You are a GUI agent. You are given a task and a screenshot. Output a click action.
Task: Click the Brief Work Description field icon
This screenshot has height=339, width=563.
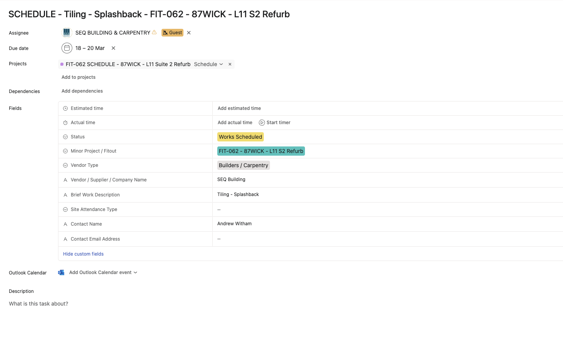point(65,195)
